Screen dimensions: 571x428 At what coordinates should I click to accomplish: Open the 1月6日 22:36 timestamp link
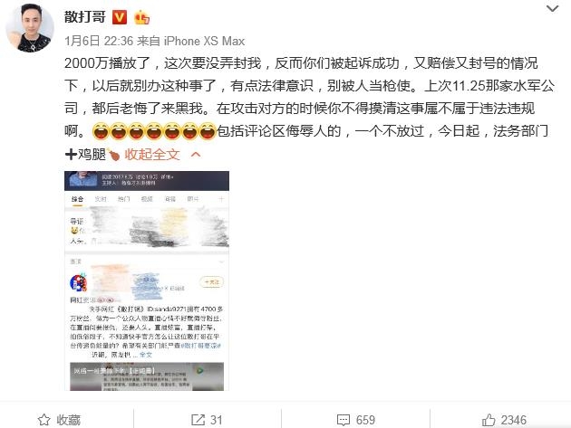99,41
